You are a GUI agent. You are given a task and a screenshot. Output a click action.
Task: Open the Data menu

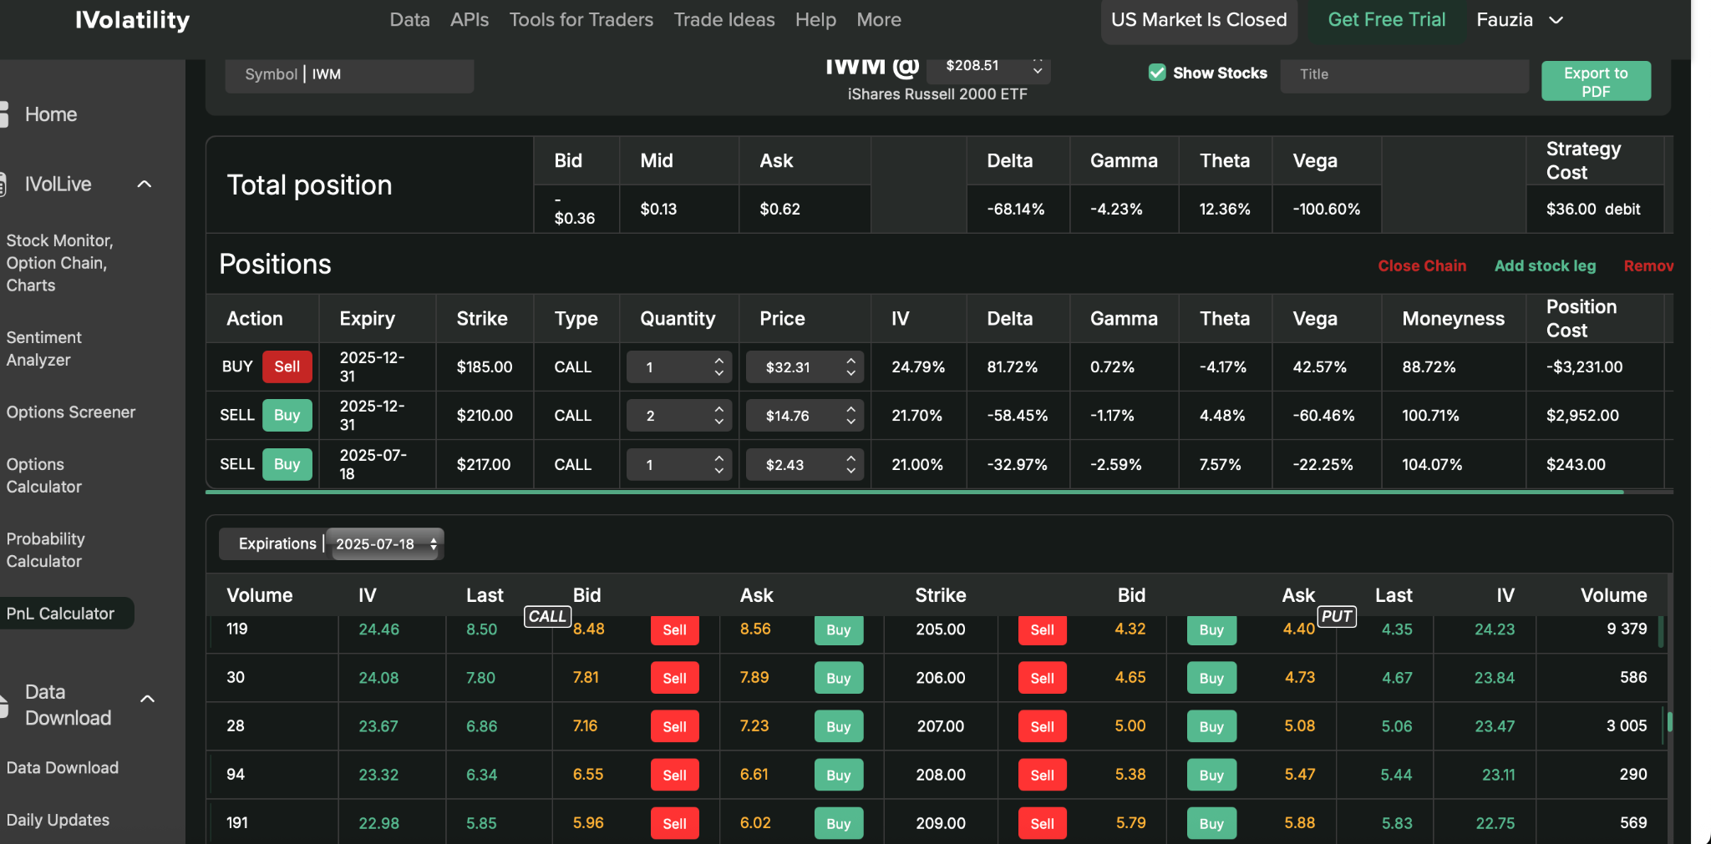[409, 20]
